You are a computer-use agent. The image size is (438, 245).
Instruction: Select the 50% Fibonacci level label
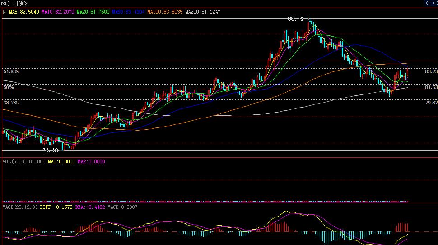point(9,87)
